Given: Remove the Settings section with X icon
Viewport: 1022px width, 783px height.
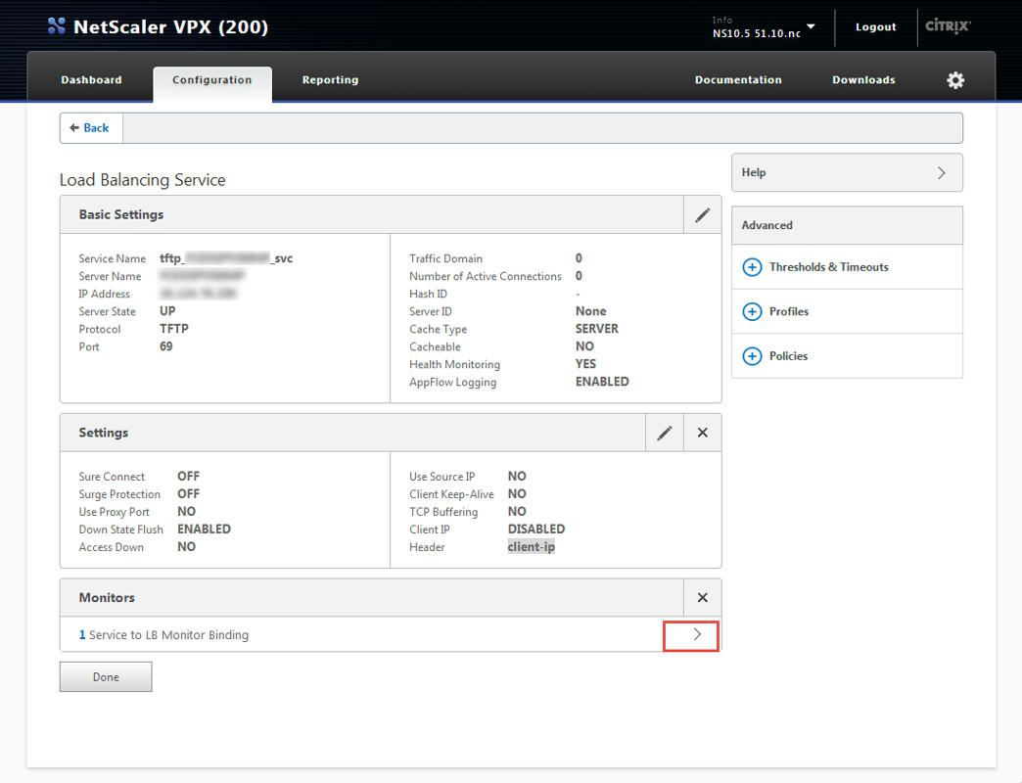Looking at the screenshot, I should click(702, 433).
